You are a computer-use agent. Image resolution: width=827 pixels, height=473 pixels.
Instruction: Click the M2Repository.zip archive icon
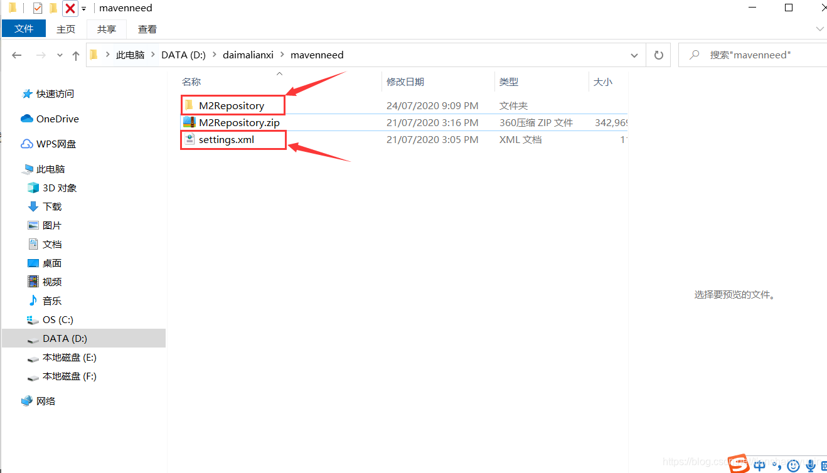189,122
